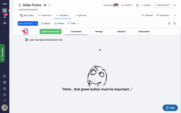The height and width of the screenshot is (113, 181).
Task: Collapse the header with the chevron-up button
Action: (x=175, y=15)
